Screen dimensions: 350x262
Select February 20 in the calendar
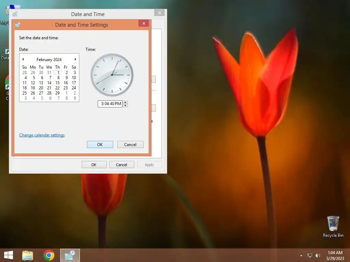pos(41,88)
